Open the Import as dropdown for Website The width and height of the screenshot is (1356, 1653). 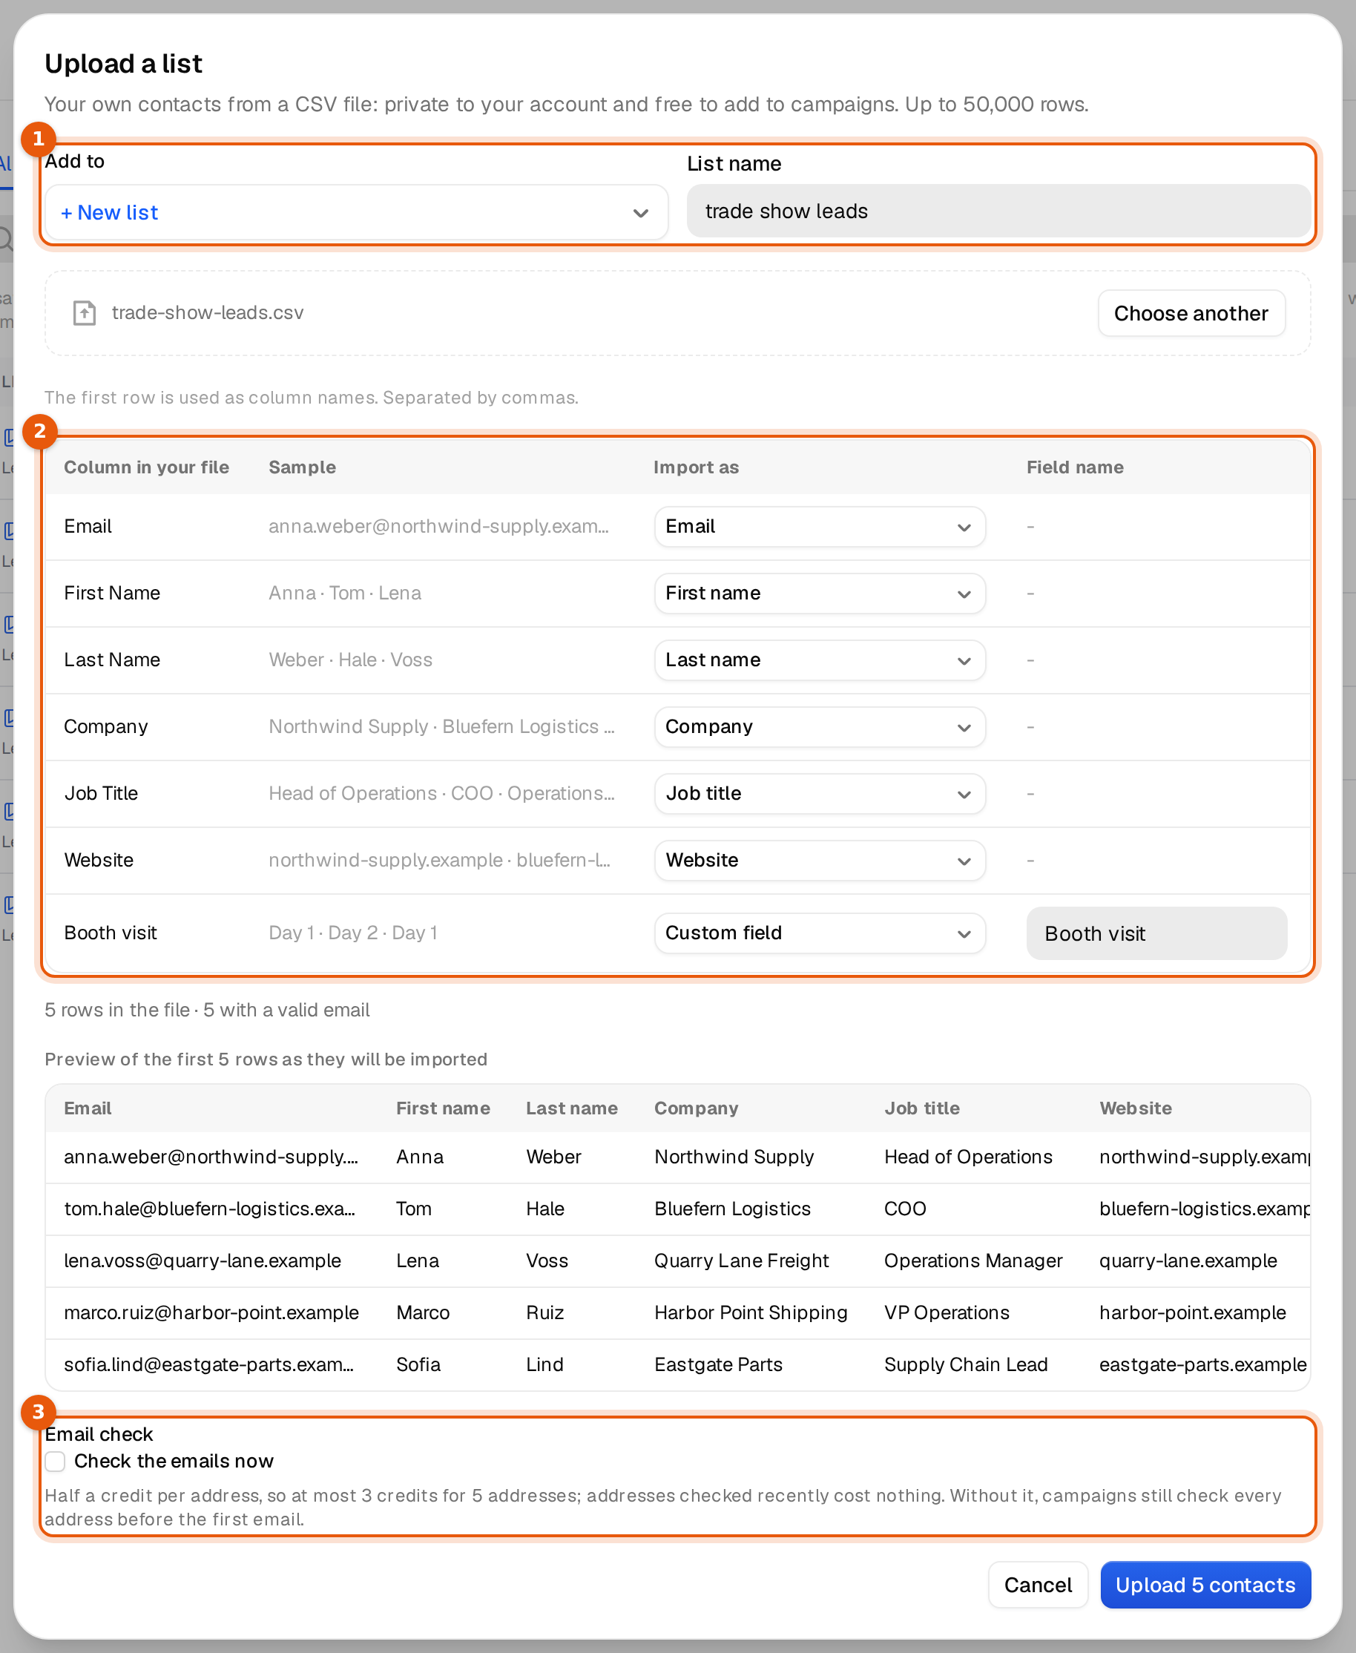pos(820,860)
